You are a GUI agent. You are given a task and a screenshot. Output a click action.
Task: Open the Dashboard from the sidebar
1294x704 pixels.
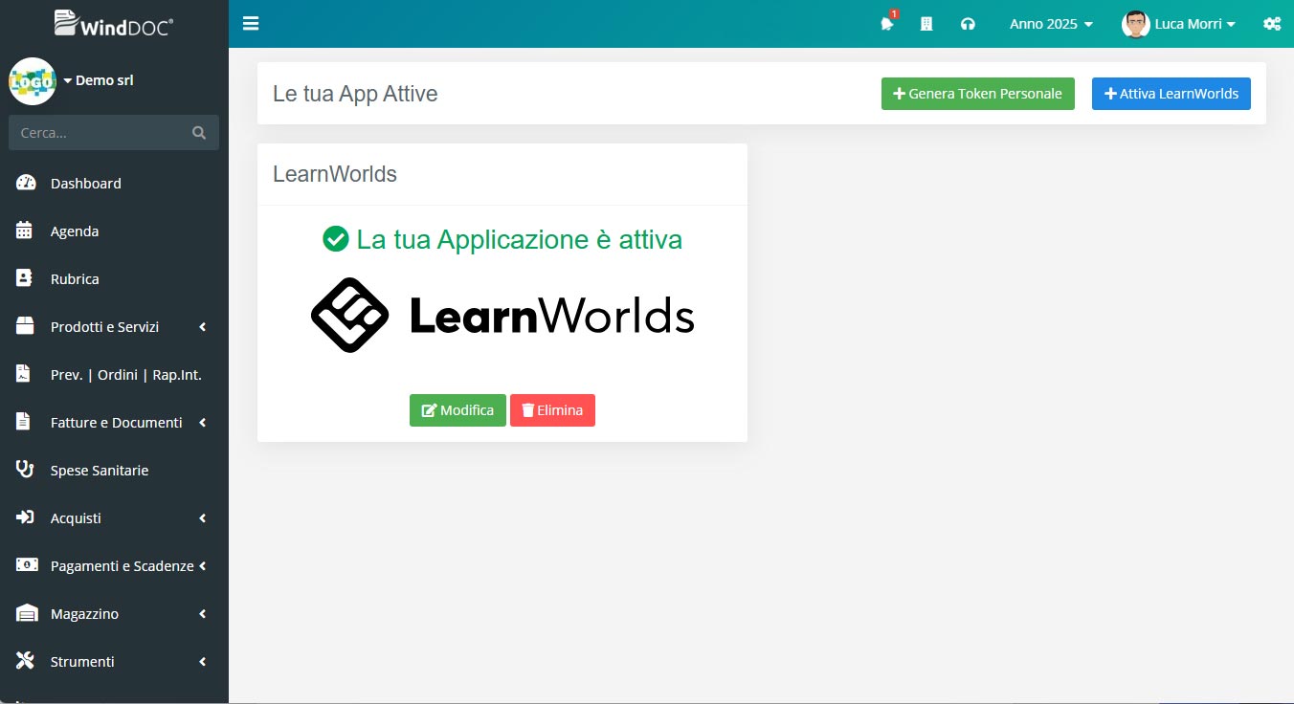click(86, 183)
